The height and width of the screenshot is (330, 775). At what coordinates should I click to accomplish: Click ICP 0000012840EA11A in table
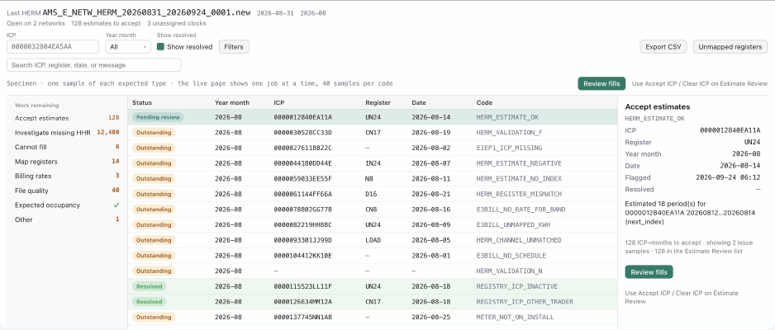point(303,117)
